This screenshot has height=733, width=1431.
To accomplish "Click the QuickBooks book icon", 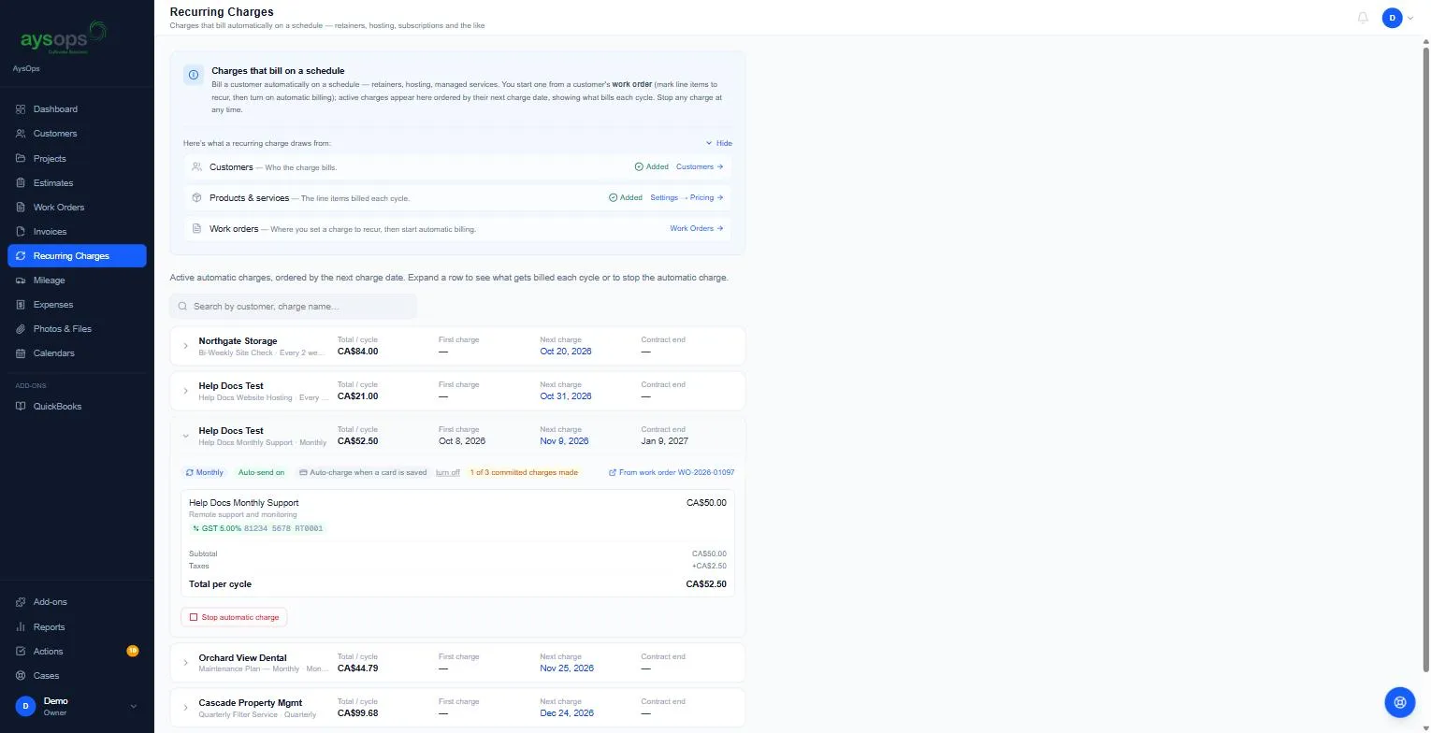I will (x=21, y=407).
